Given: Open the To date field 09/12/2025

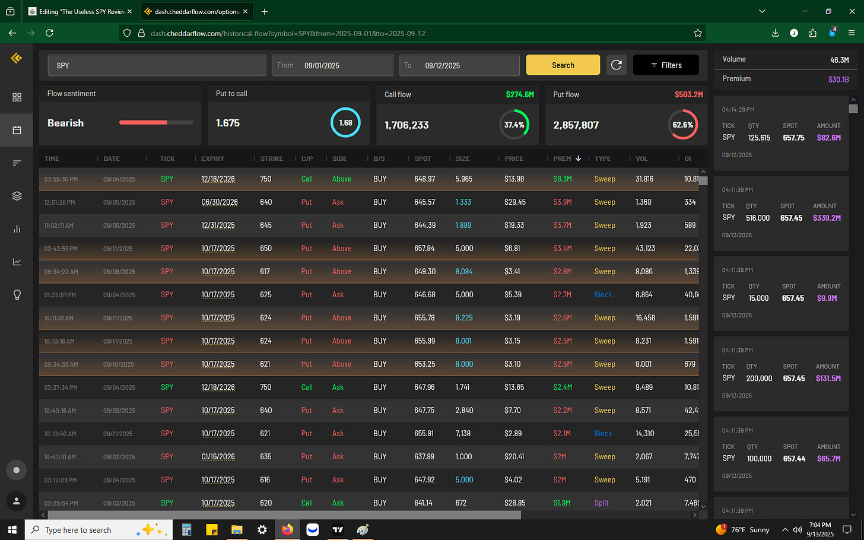Looking at the screenshot, I should click(459, 65).
